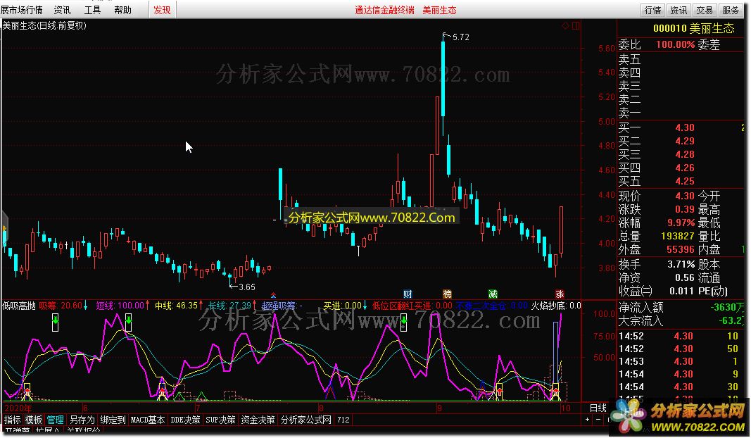Switch to the 发现 tab
The height and width of the screenshot is (438, 751).
click(162, 10)
